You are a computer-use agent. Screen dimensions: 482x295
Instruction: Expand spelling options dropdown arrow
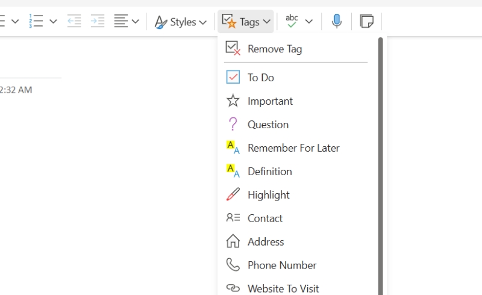pyautogui.click(x=309, y=22)
